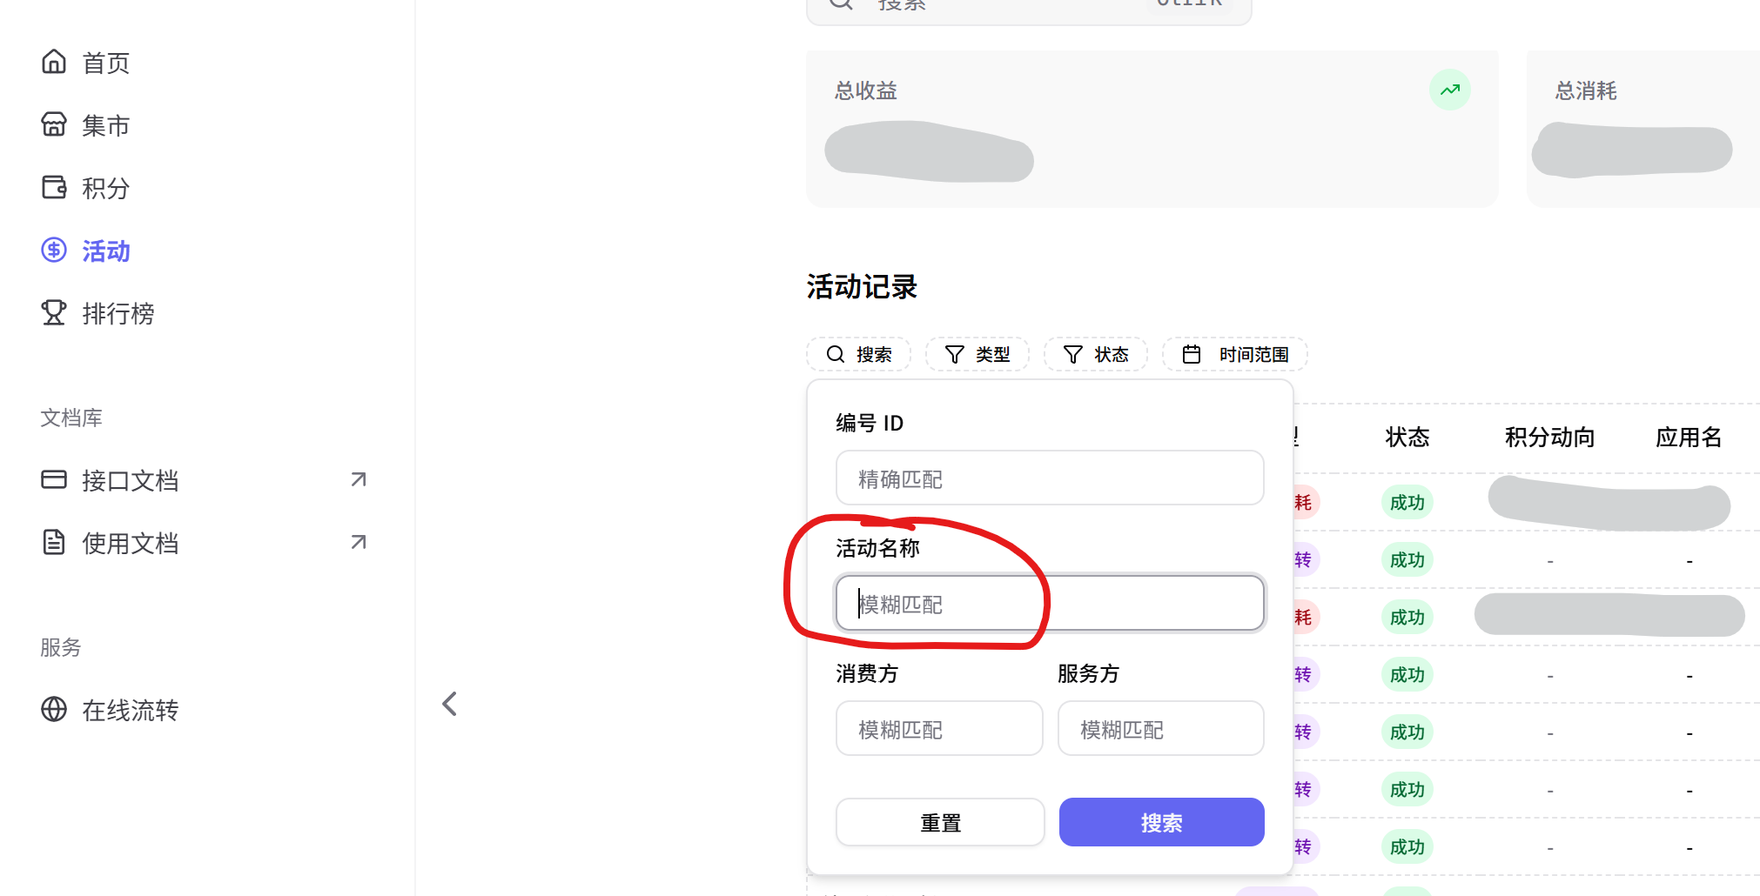Open the 类型 filter dropdown
Screen dimensions: 1760x896
pyautogui.click(x=977, y=354)
